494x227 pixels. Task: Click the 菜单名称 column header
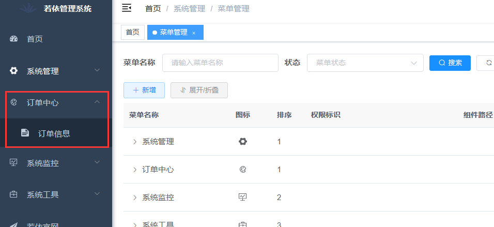(144, 115)
